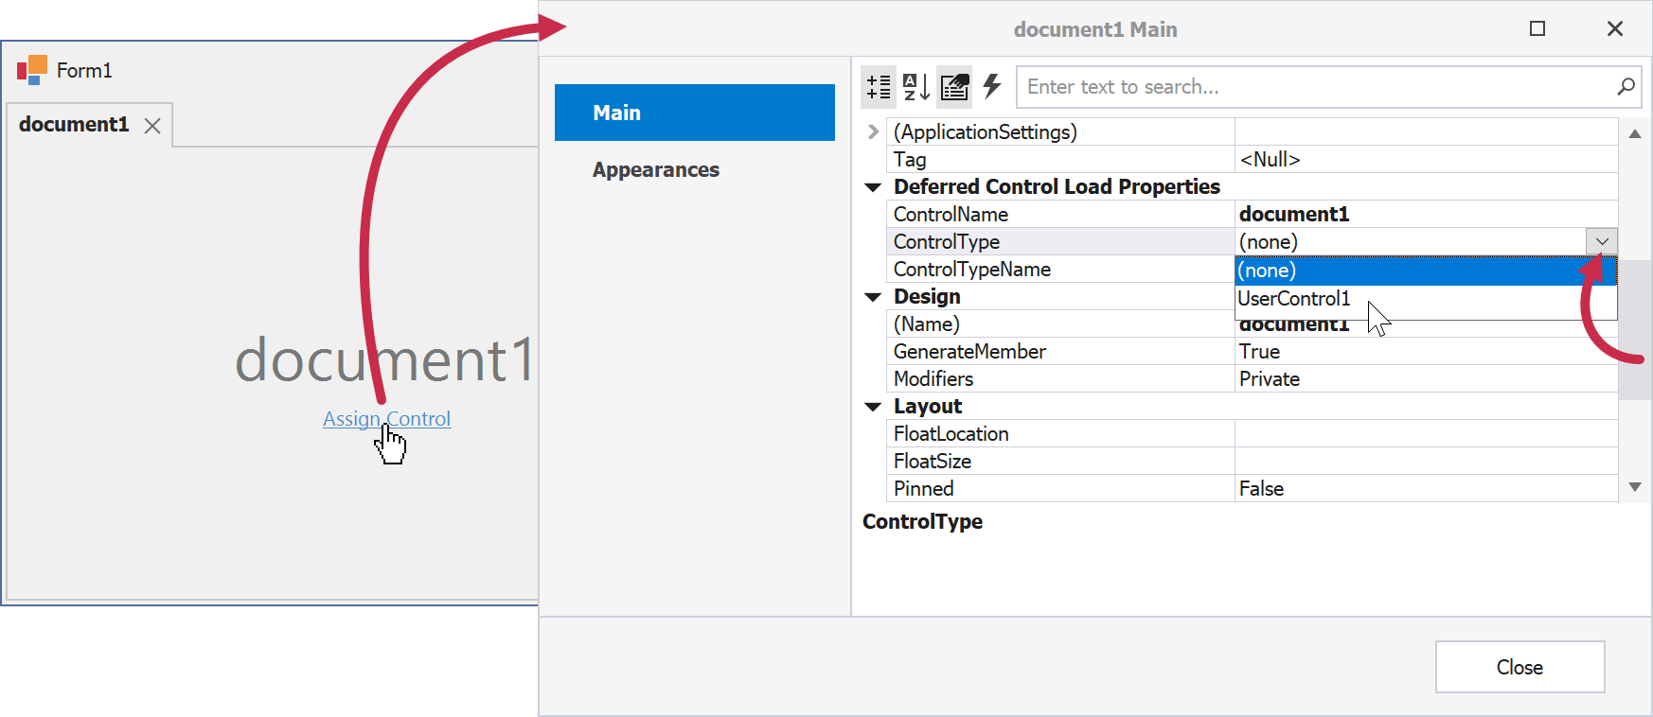This screenshot has height=717, width=1653.
Task: Open the Appearances page
Action: [x=656, y=170]
